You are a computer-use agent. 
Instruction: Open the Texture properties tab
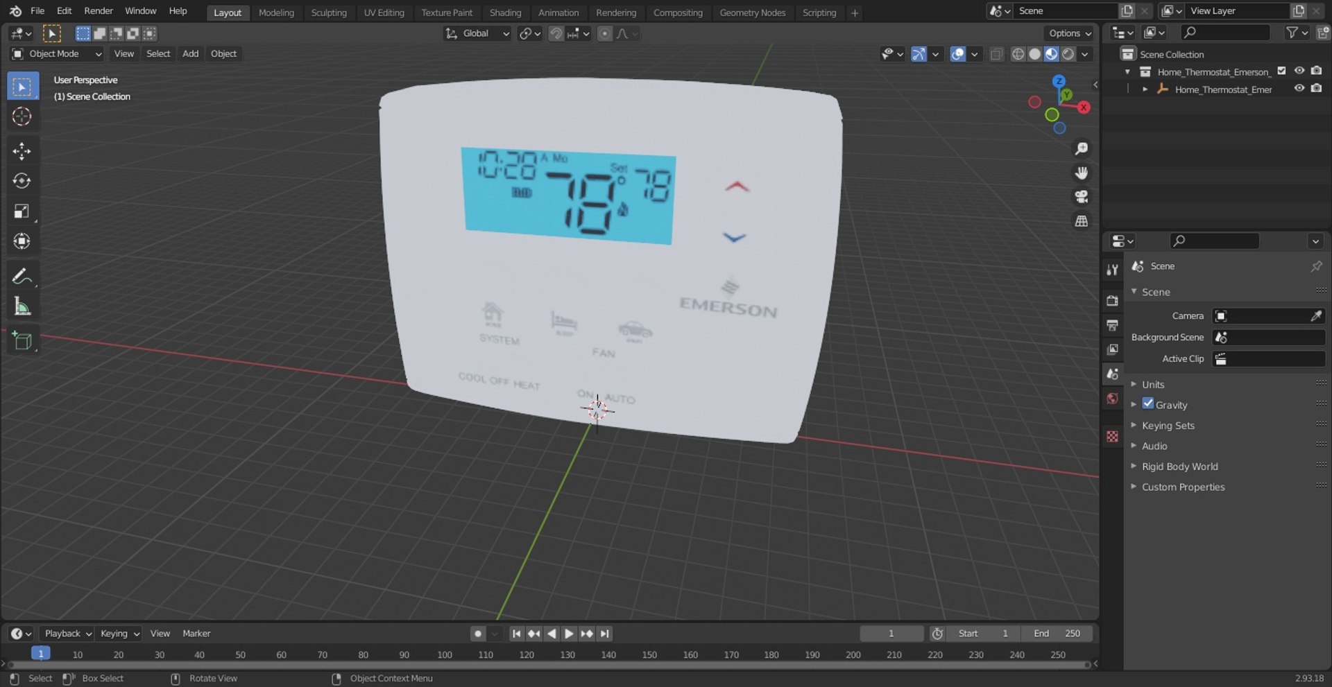click(x=1113, y=436)
